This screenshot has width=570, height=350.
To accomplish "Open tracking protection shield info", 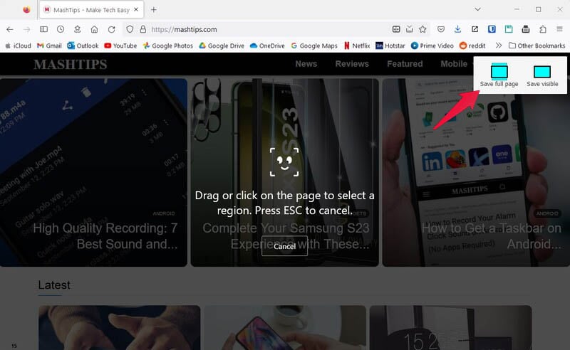I will pos(130,29).
